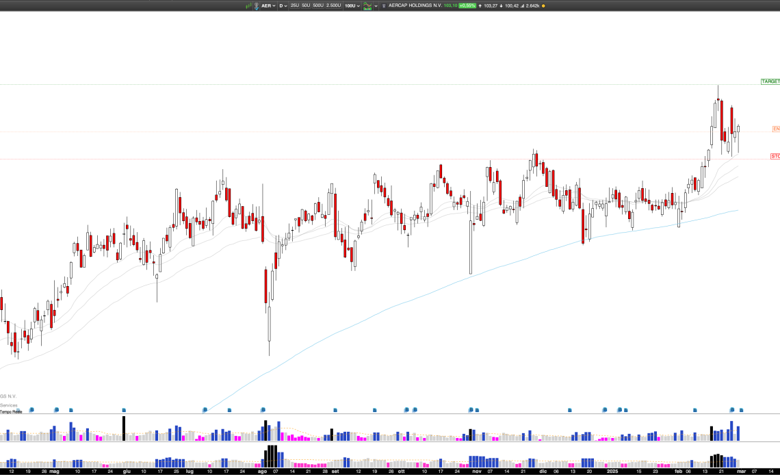
Task: Select the 25U units button
Action: (x=295, y=5)
